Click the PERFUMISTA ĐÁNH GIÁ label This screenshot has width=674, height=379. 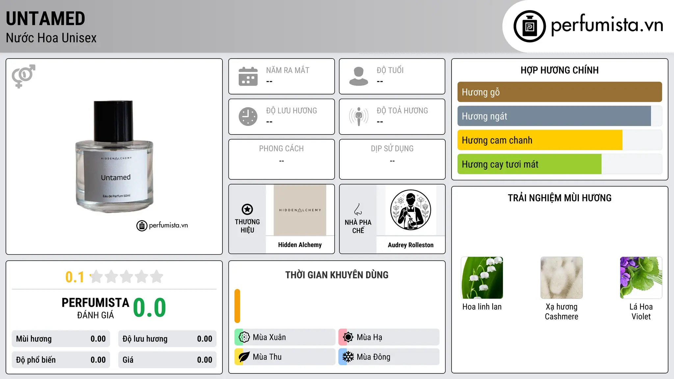point(95,308)
